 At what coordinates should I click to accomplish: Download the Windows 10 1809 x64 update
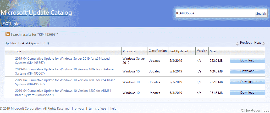coord(247,82)
